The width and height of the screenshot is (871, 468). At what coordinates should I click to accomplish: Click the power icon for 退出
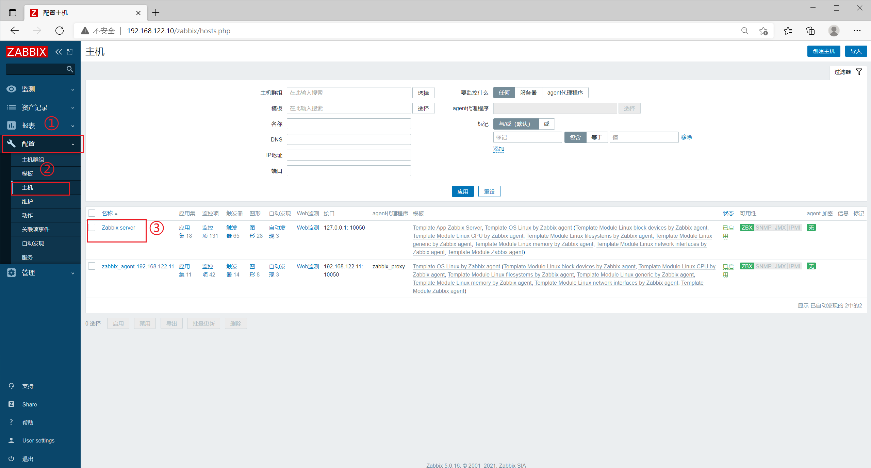(x=11, y=458)
